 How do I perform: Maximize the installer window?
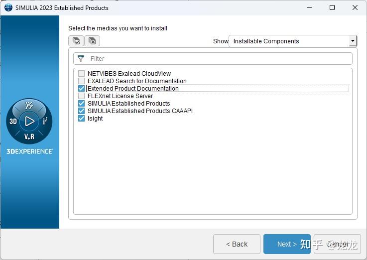click(332, 7)
